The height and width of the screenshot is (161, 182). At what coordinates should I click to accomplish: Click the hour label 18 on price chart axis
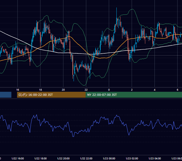pyautogui.click(x=40, y=90)
